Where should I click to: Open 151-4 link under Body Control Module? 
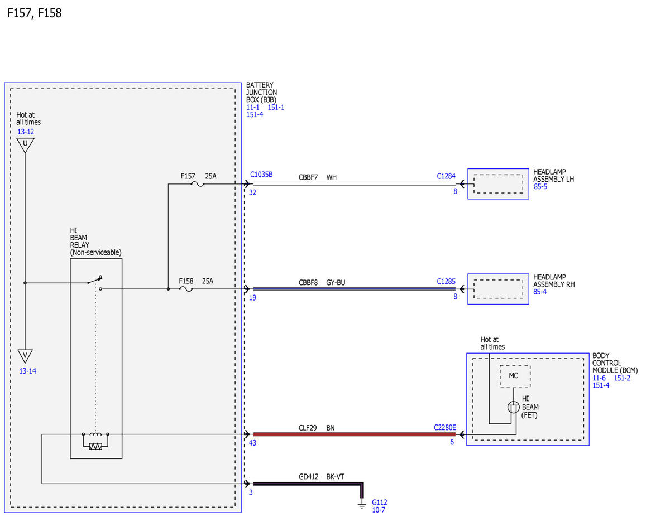point(601,385)
